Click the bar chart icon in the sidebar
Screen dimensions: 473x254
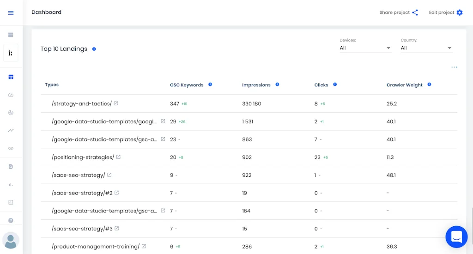tap(11, 185)
